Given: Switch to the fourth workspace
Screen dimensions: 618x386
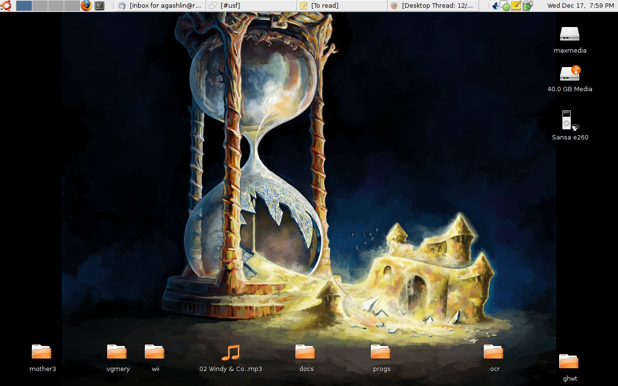Looking at the screenshot, I should tap(72, 6).
